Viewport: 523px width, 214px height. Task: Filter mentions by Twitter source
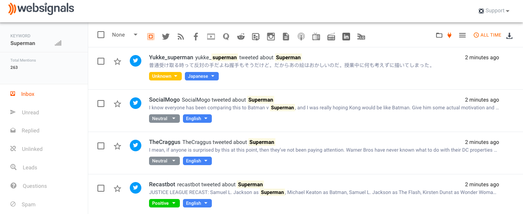166,37
